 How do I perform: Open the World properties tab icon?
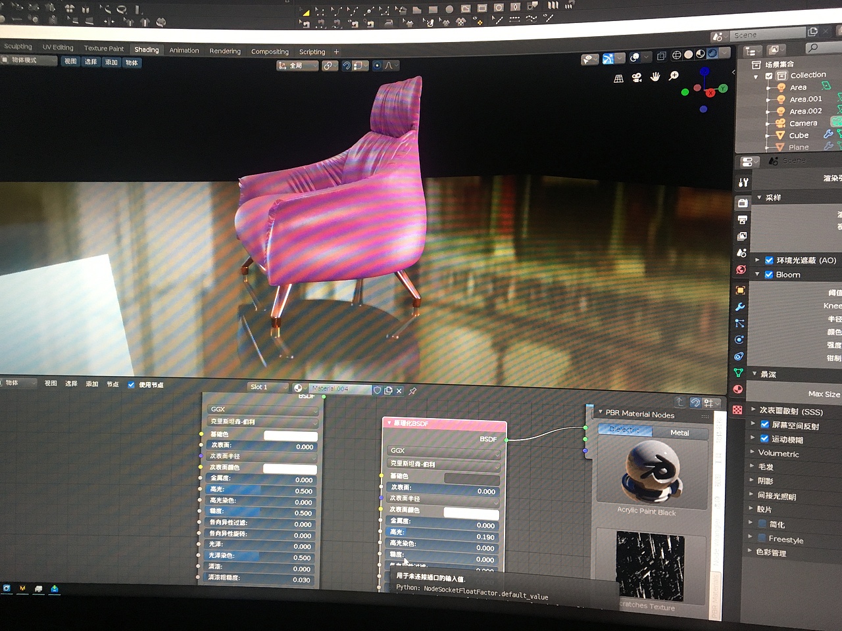(741, 269)
